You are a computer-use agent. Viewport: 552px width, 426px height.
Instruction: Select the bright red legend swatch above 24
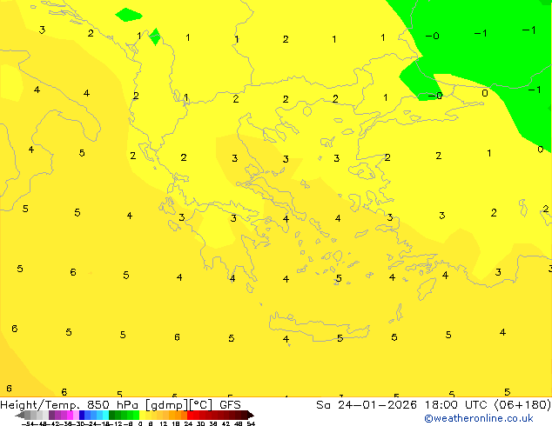[190, 415]
